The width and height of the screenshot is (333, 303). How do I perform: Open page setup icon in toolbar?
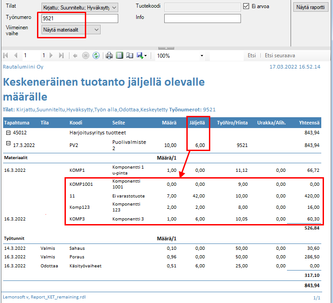pyautogui.click(x=129, y=55)
